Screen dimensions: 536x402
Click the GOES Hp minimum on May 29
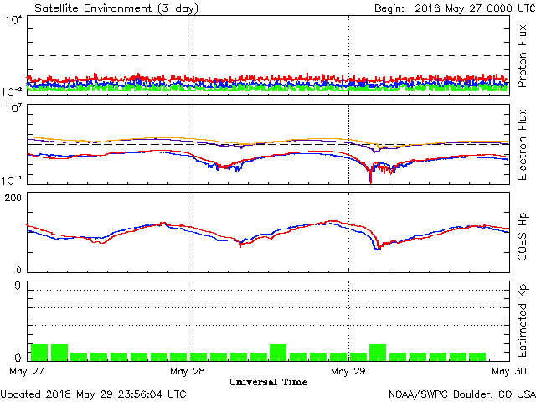pos(377,248)
